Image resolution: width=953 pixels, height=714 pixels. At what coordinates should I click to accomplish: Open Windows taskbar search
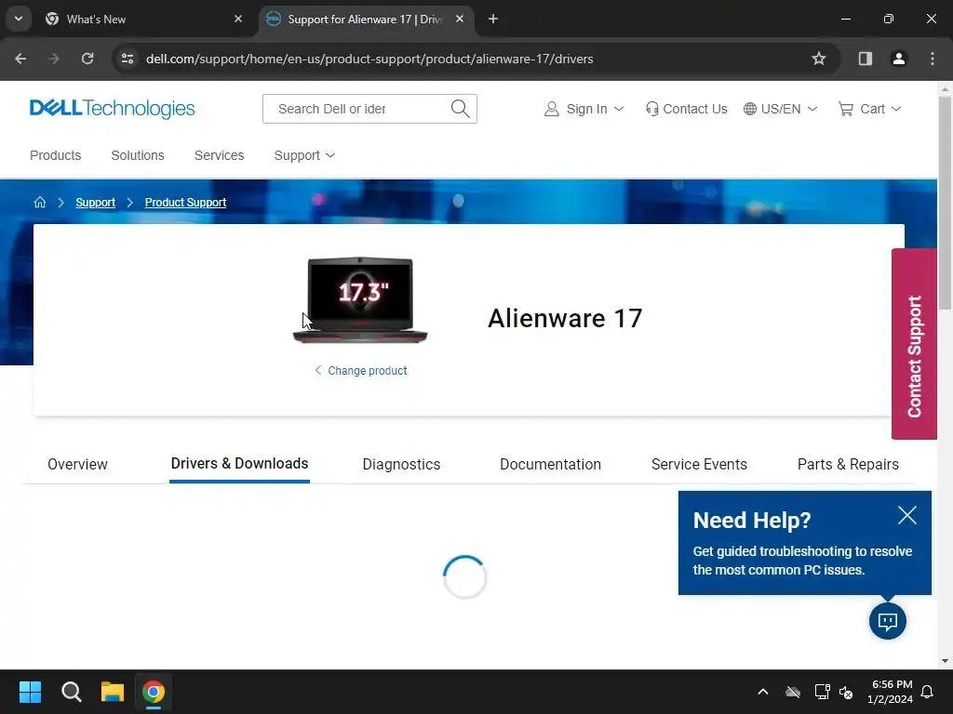coord(71,692)
